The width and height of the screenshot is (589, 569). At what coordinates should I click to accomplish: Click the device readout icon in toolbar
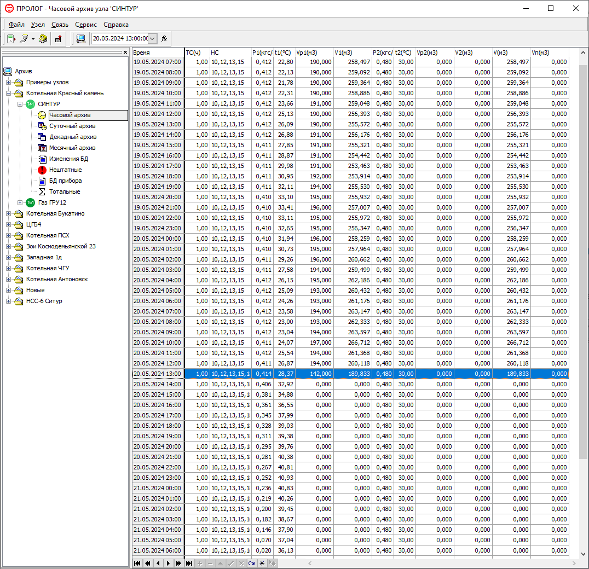[x=11, y=39]
